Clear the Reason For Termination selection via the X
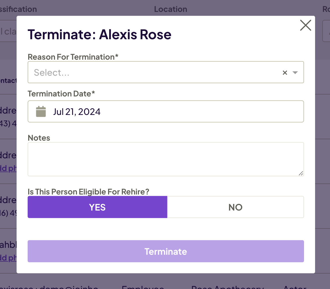330x289 pixels. coord(285,72)
